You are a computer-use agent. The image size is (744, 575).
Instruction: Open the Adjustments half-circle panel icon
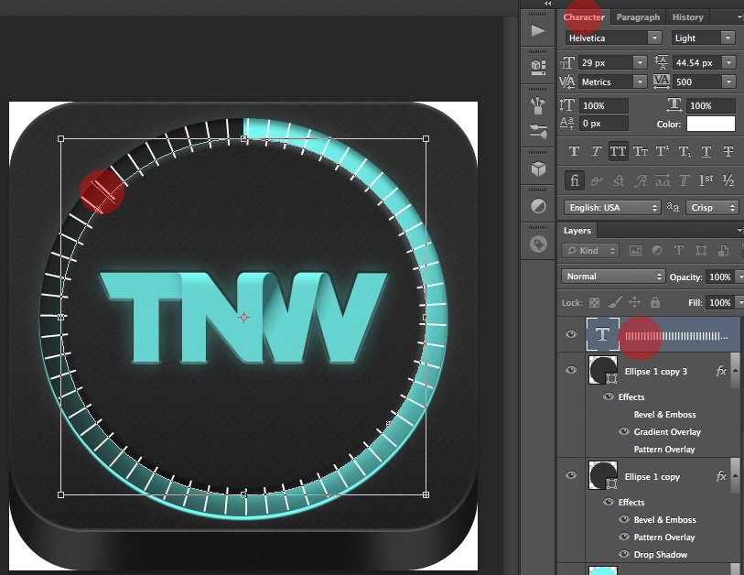click(538, 207)
